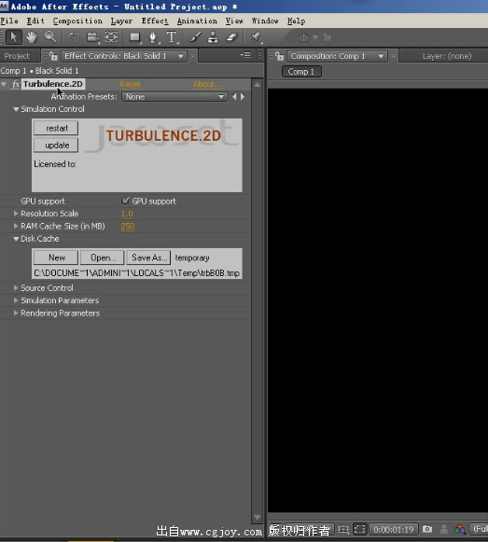Toggle the GPU support checkbox
The width and height of the screenshot is (488, 542).
[125, 201]
